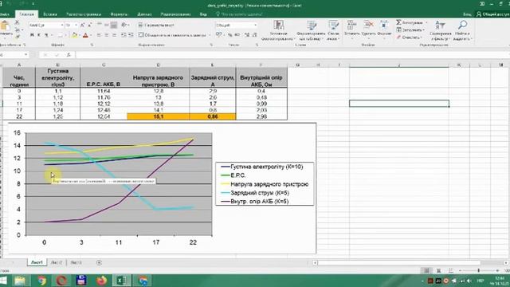Screen dimensions: 510x287
Task: Add a new sheet with plus icon
Action: coord(99,262)
